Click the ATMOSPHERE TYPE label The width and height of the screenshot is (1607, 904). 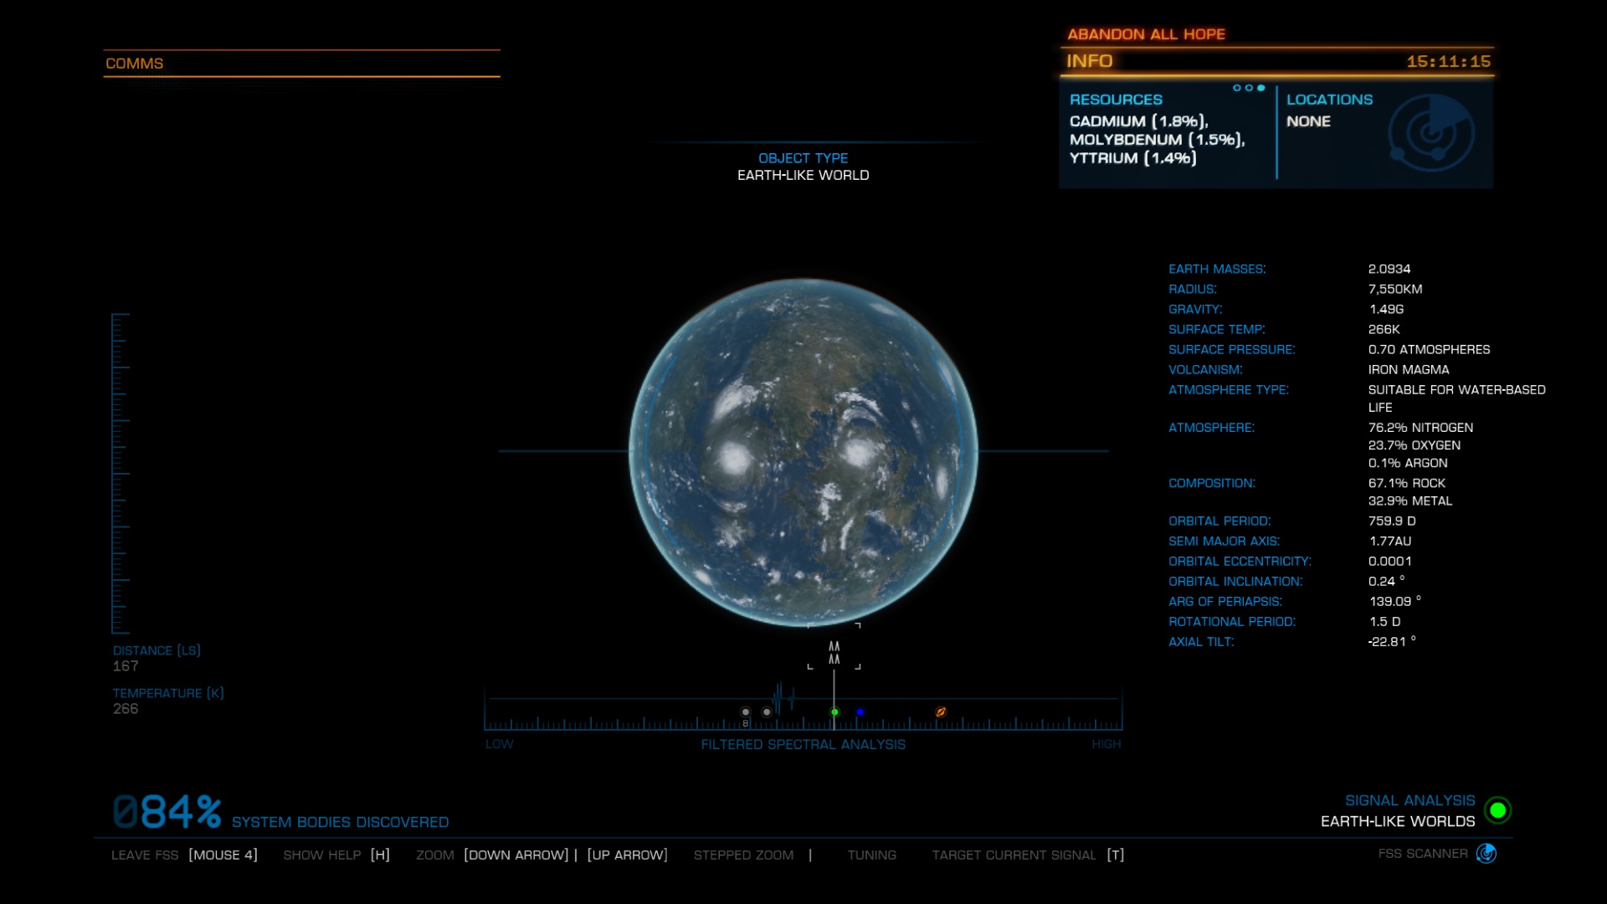click(1228, 389)
